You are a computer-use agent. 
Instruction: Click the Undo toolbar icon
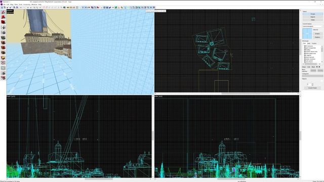21,8
